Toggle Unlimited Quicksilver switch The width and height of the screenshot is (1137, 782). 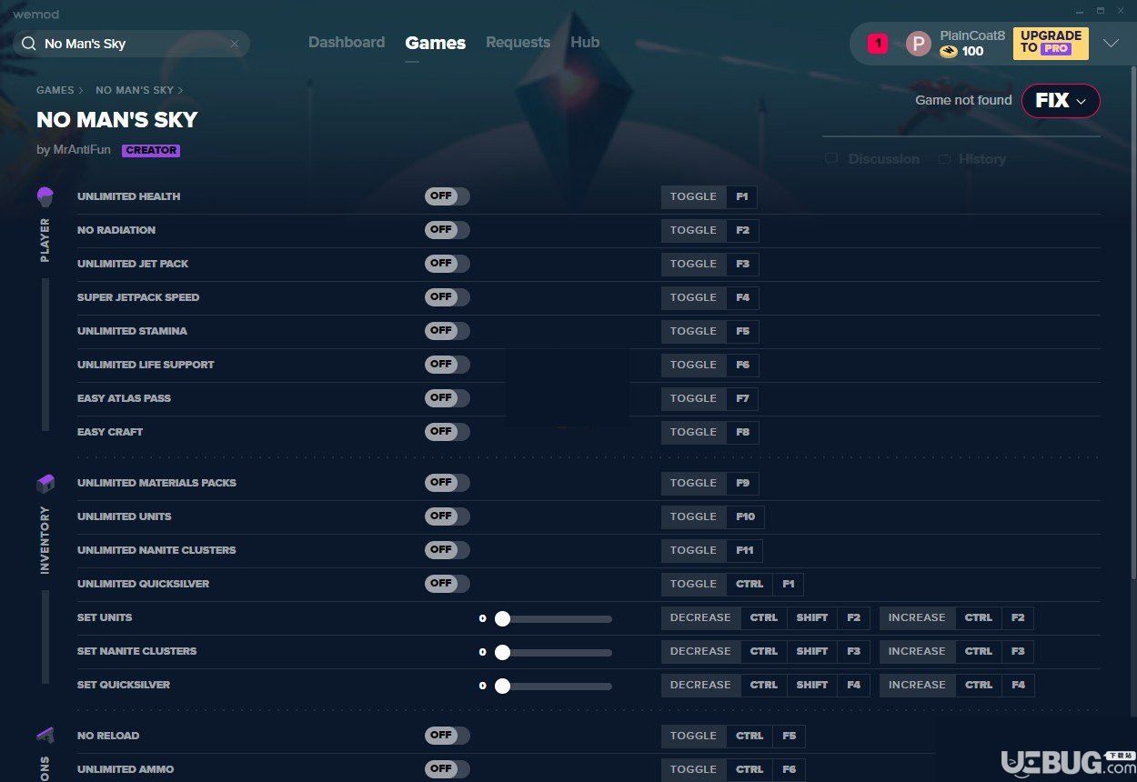(448, 584)
